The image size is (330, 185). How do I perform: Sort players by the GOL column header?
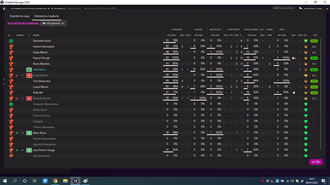(x=294, y=35)
